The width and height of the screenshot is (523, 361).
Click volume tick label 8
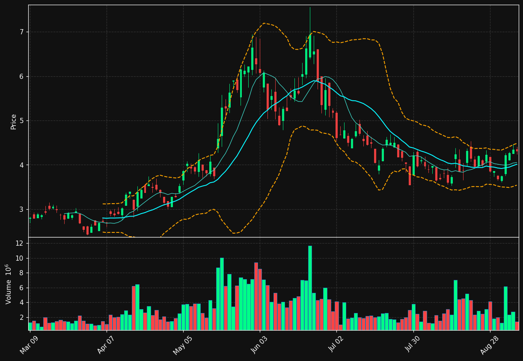[22, 273]
